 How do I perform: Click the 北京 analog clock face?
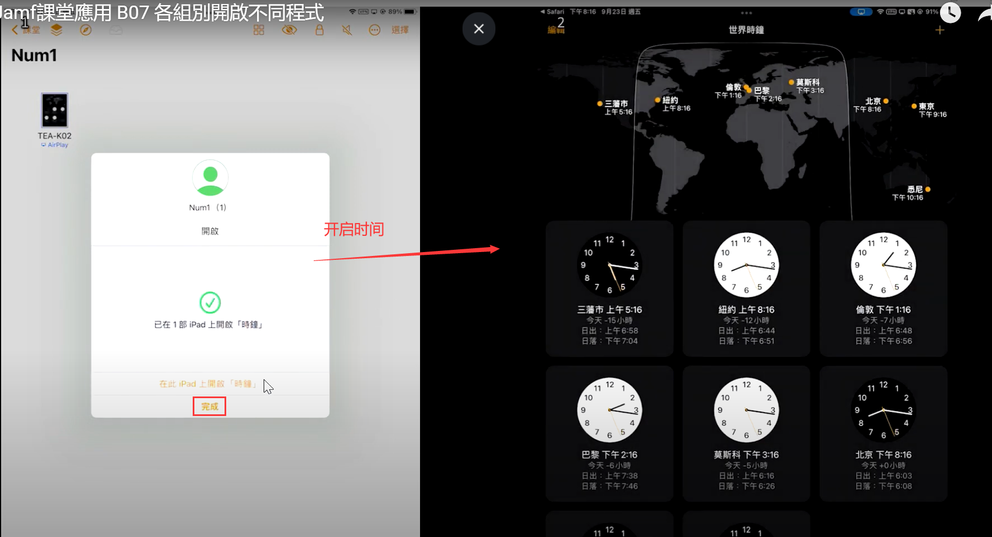[883, 410]
